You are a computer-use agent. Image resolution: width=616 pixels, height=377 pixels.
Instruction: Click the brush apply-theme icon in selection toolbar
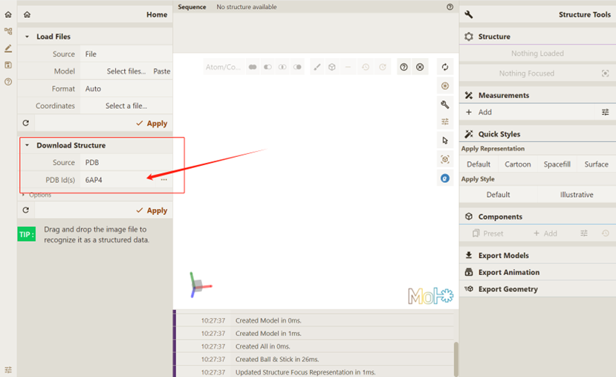coord(317,67)
